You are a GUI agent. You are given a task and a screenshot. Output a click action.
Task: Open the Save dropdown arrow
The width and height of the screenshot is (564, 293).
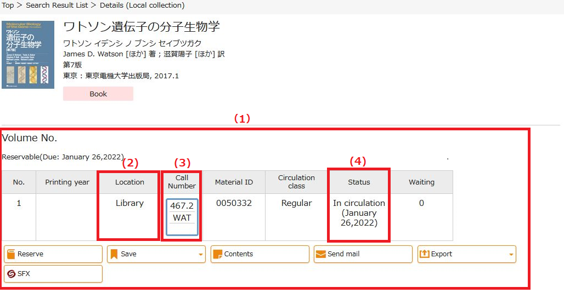tap(200, 255)
